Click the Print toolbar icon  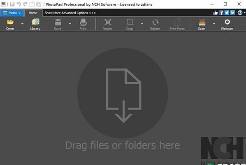pos(83,24)
